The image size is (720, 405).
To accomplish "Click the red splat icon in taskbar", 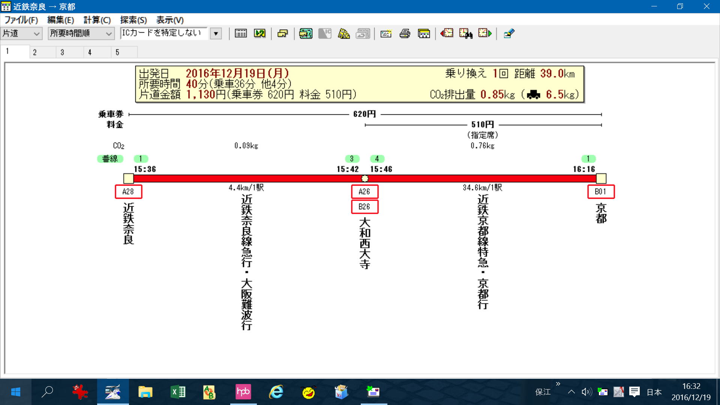I will pos(80,392).
